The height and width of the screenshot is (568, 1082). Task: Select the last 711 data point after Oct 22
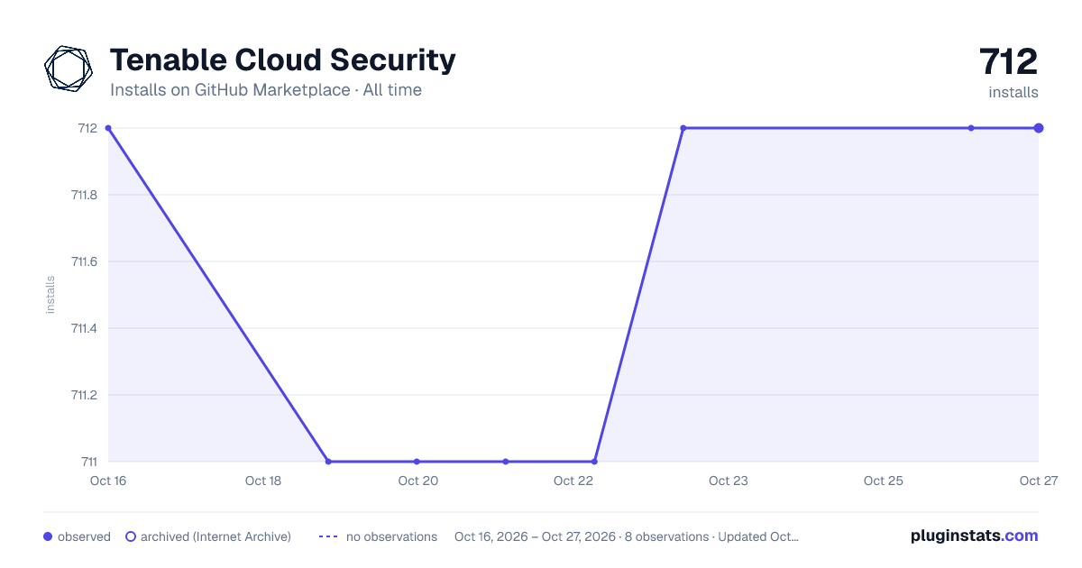(594, 462)
